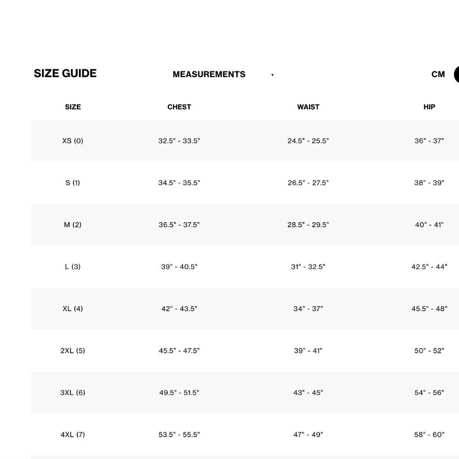Click the 50" - 52" hip measurement
Screen dimensions: 459x459
coord(429,351)
